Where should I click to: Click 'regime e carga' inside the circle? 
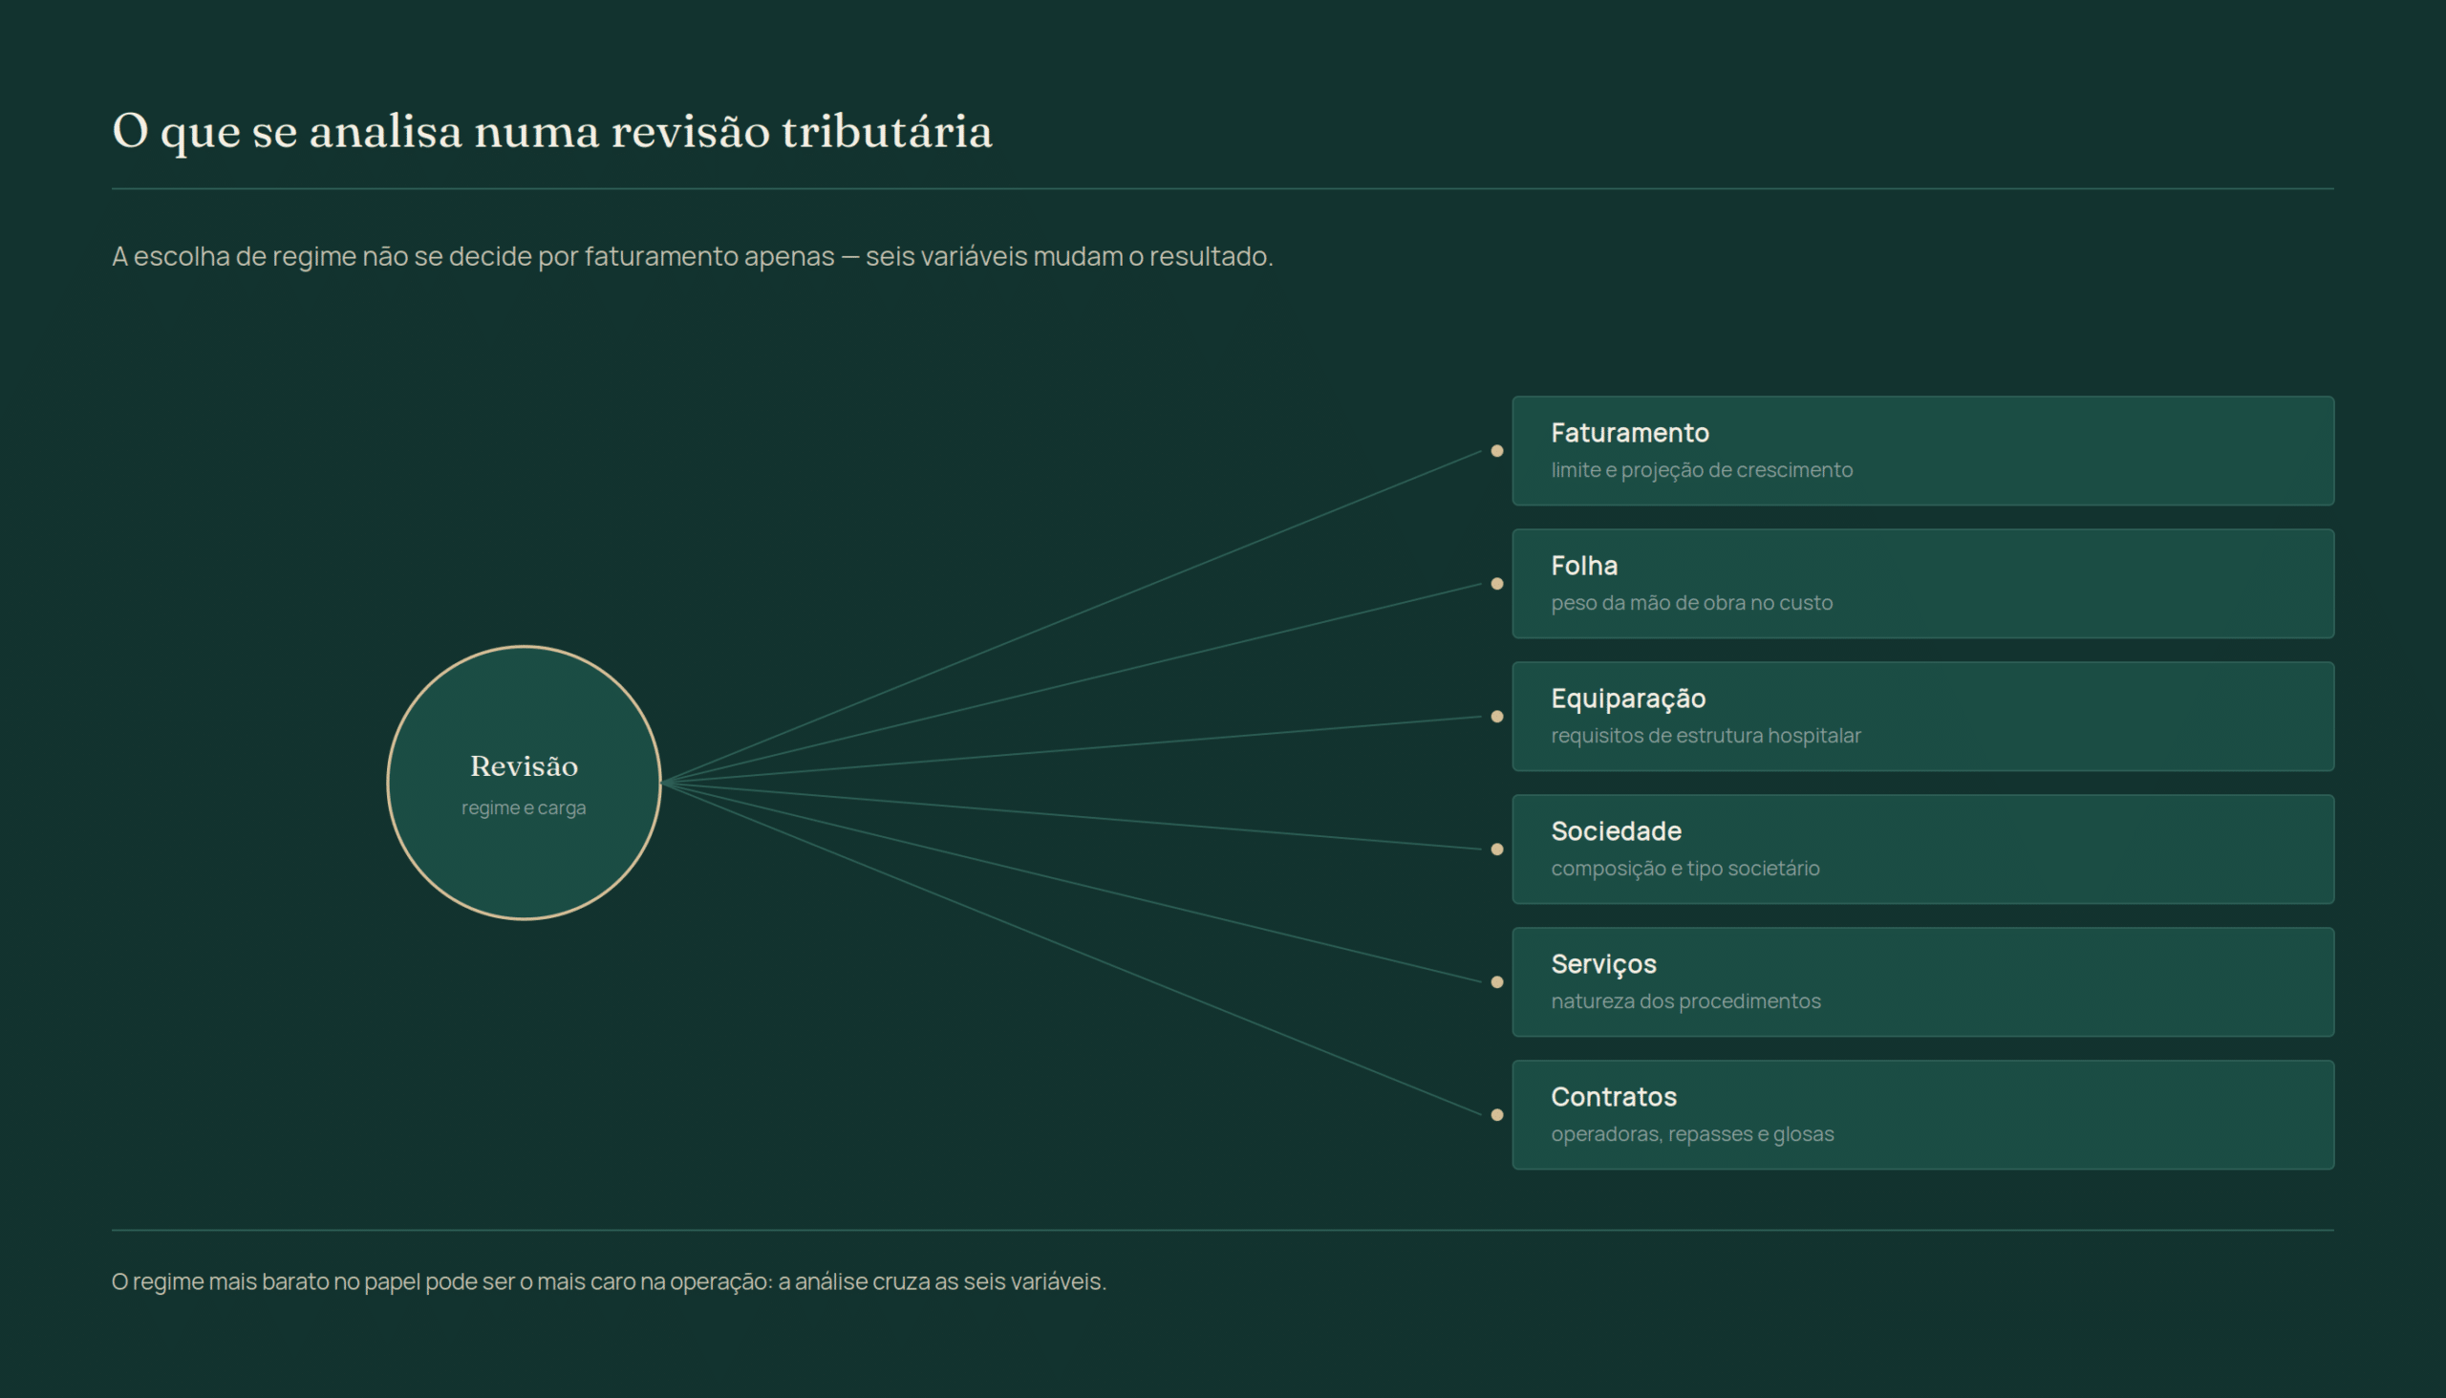(x=524, y=808)
